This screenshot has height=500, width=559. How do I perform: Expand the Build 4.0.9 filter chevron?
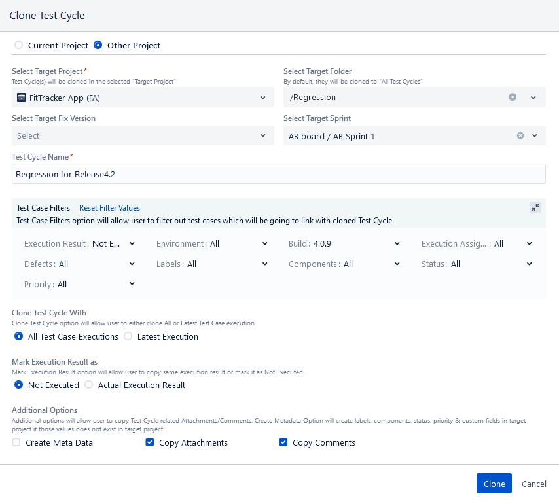click(397, 243)
